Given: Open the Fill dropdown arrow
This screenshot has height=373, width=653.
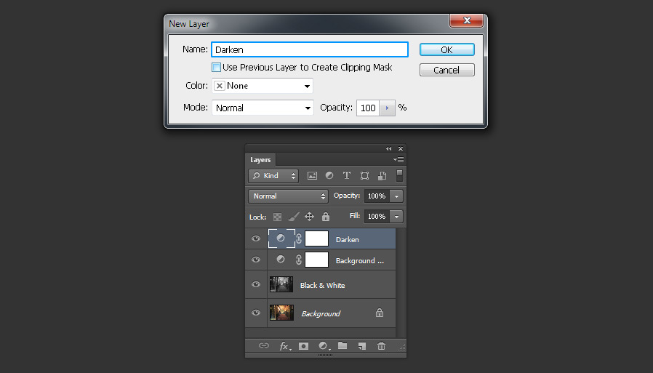Looking at the screenshot, I should 396,217.
